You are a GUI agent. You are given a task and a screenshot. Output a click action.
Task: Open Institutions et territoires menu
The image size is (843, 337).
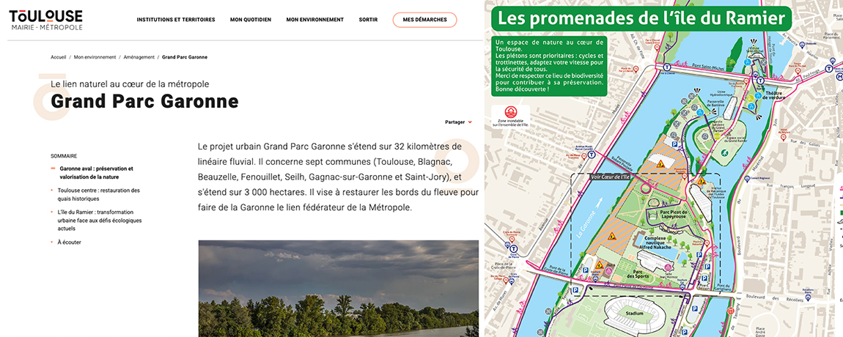(x=176, y=20)
